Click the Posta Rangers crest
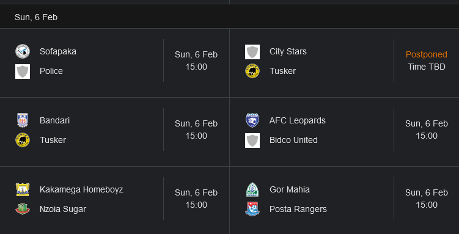Image resolution: width=459 pixels, height=234 pixels. [252, 209]
